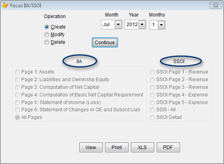The width and height of the screenshot is (224, 164).
Task: Click the Print button
Action: click(117, 148)
